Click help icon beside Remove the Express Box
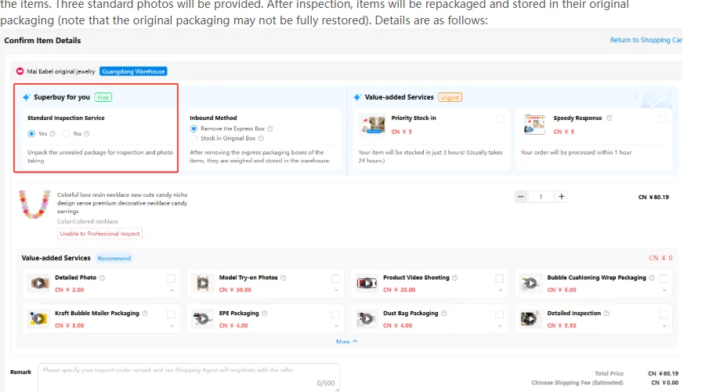 270,129
